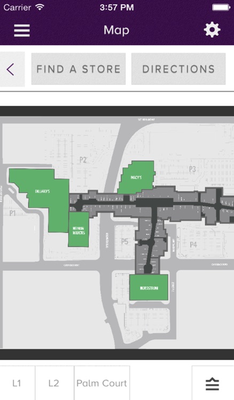Tap the P2 parking area label
Image resolution: width=234 pixels, height=400 pixels.
click(83, 160)
